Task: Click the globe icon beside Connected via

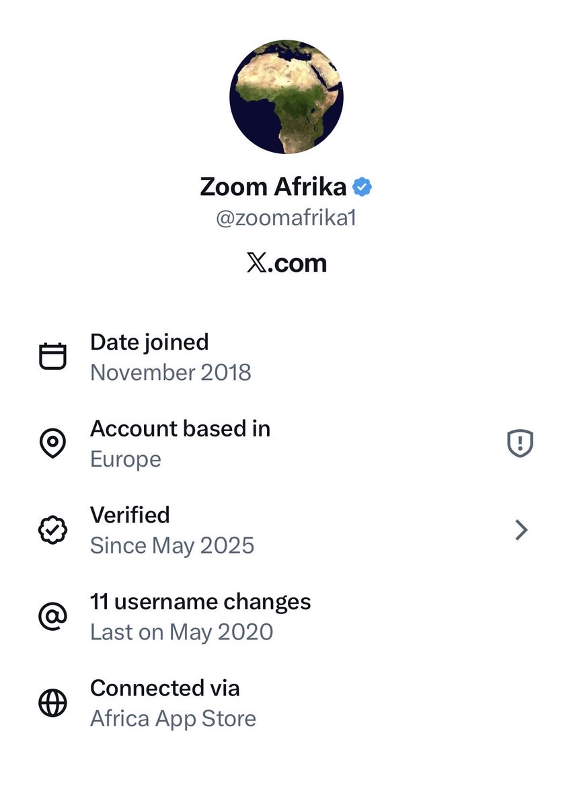Action: pos(52,703)
